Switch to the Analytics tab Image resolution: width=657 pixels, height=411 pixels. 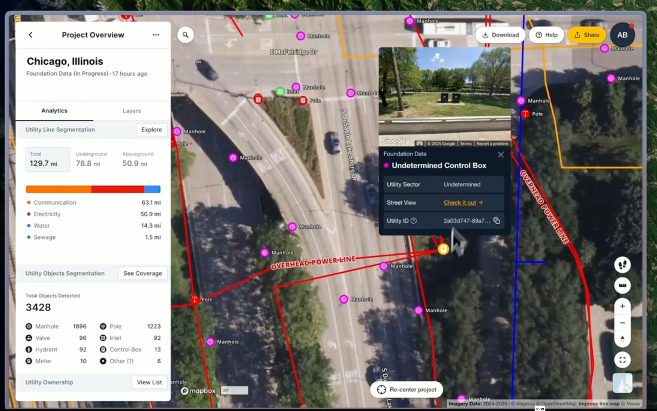click(x=54, y=111)
